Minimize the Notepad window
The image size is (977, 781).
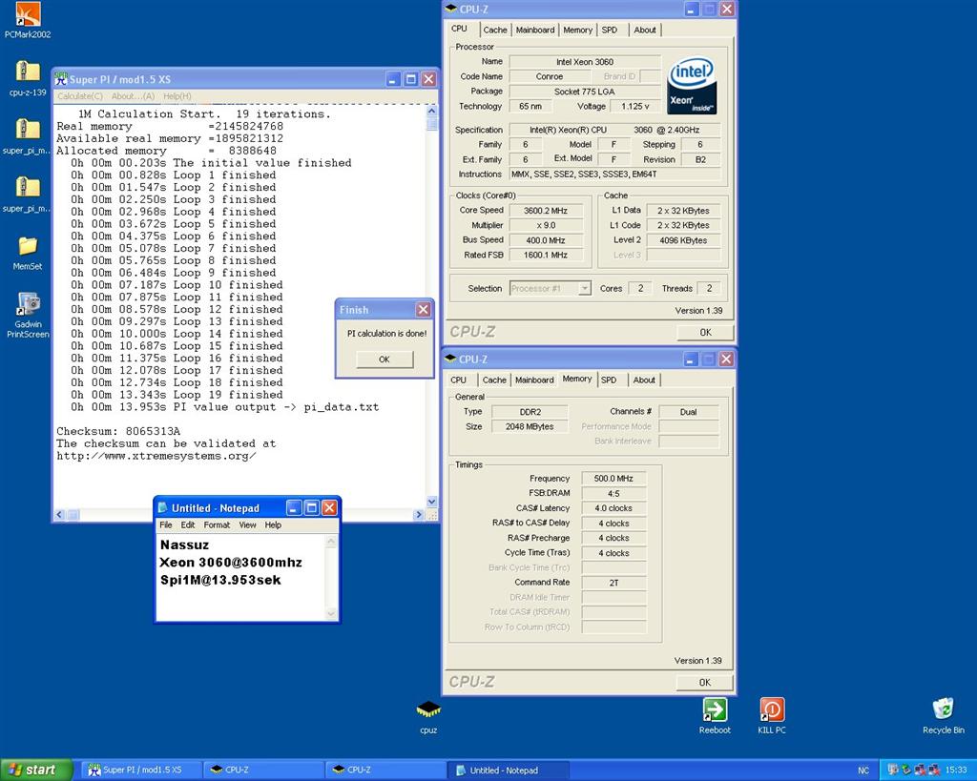pos(294,507)
